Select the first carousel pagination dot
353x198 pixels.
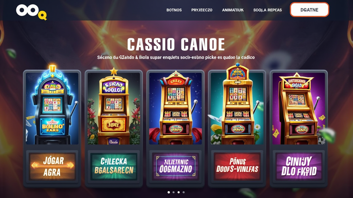(x=169, y=192)
